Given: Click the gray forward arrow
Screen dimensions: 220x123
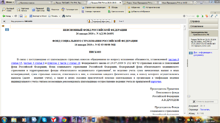Looking at the screenshot, I should tap(16, 16).
